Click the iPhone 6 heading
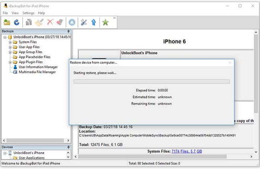The width and height of the screenshot is (260, 169). pos(174,42)
